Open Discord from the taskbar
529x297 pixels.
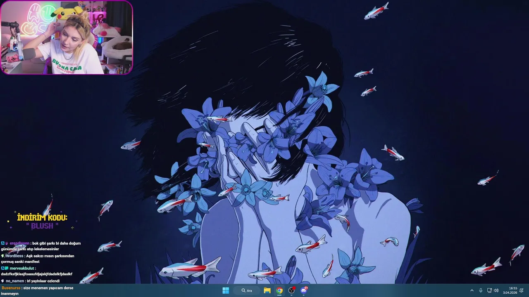[304, 290]
